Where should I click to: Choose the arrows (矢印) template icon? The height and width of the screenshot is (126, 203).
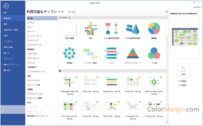point(90,29)
